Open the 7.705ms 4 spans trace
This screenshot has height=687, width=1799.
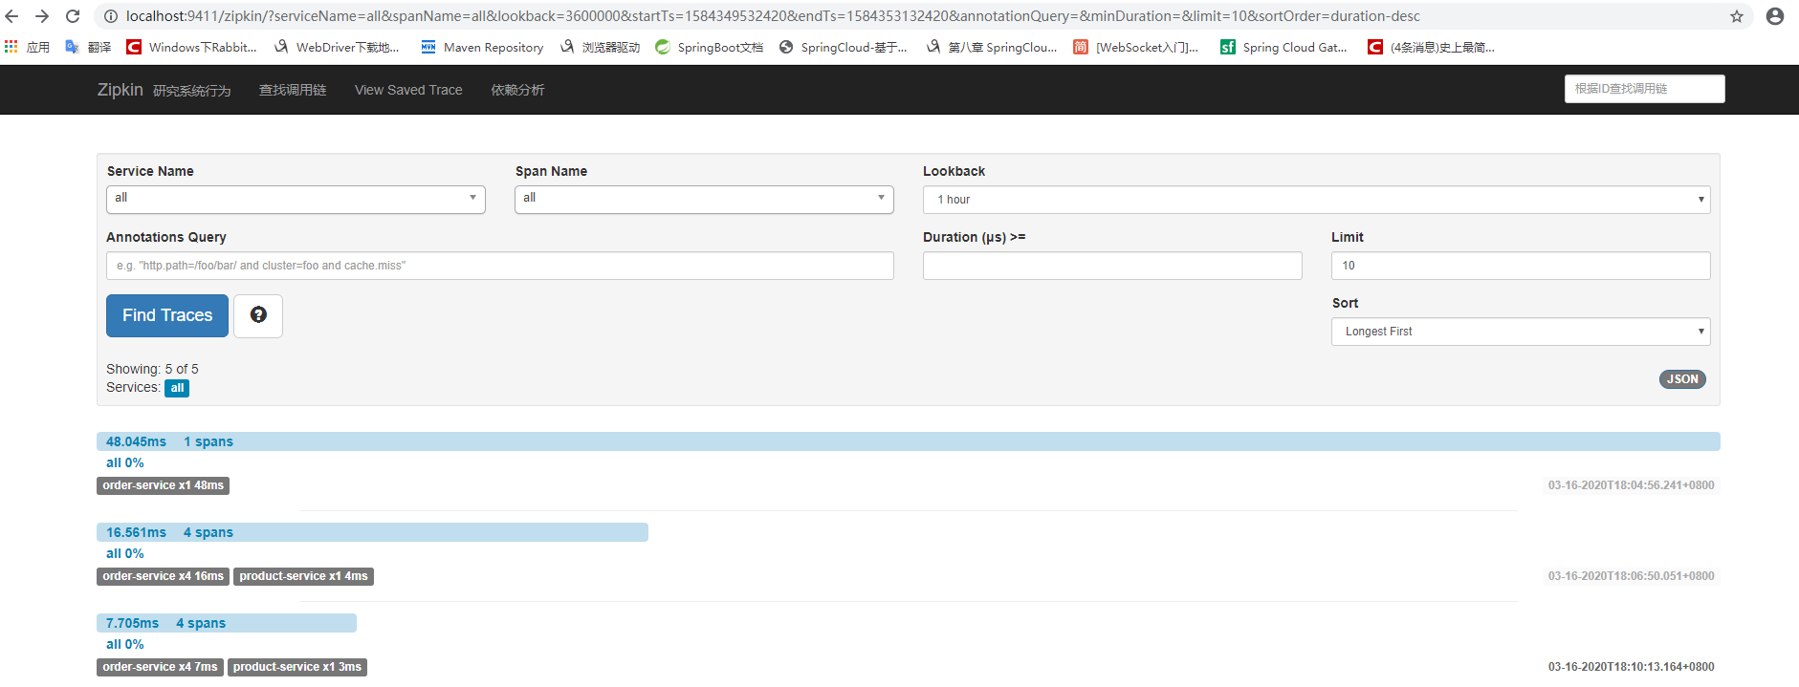pos(227,623)
